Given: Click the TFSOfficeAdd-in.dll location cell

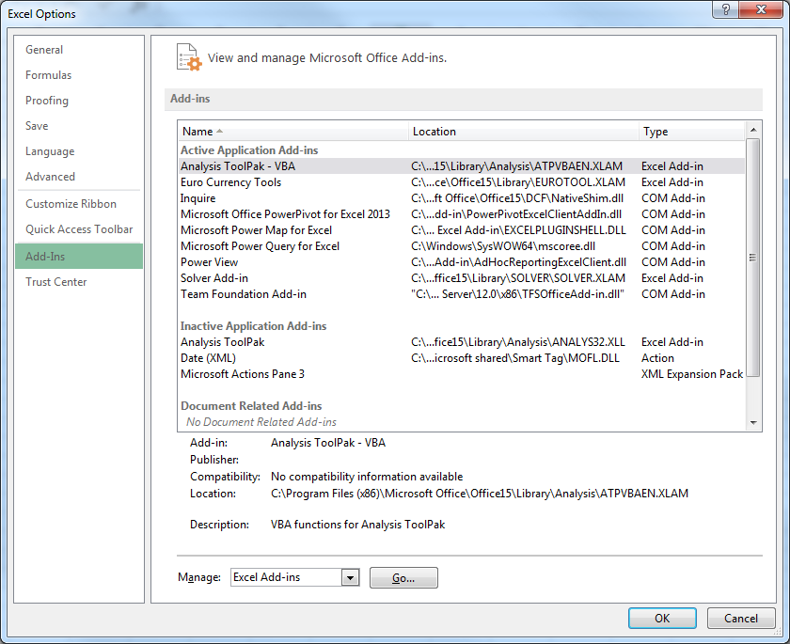Looking at the screenshot, I should (517, 294).
